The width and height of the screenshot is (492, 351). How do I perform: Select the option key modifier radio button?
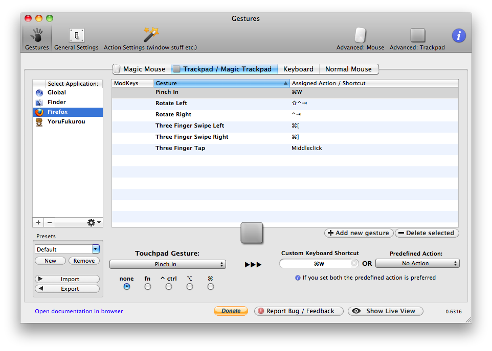[190, 287]
